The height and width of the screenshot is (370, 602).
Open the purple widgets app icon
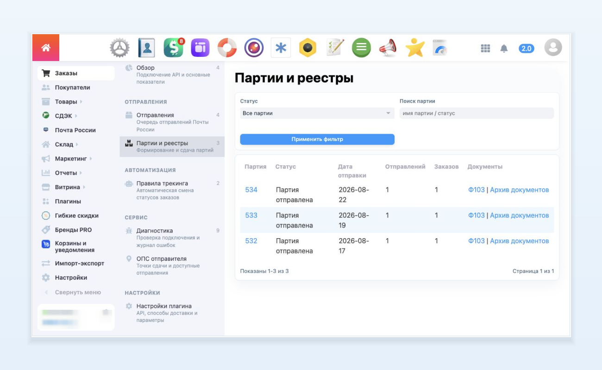[x=200, y=48]
